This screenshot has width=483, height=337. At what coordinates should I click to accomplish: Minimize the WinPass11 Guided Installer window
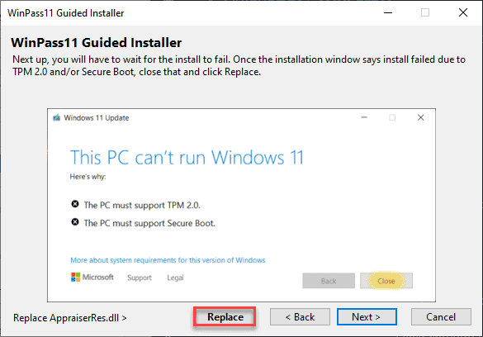pos(388,12)
